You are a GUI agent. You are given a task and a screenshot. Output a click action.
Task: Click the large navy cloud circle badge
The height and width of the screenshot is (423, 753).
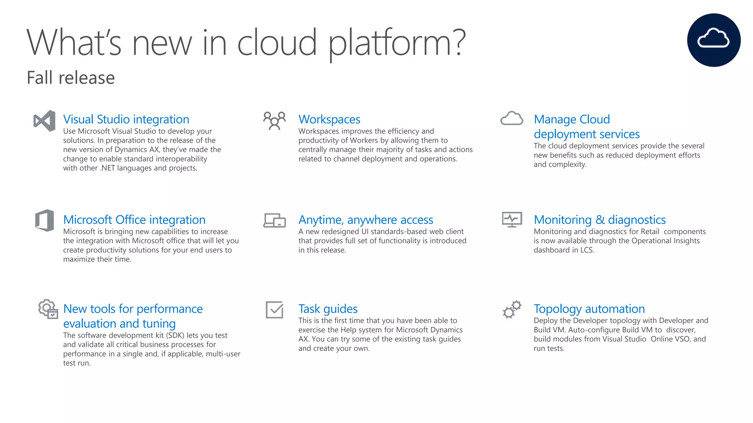(x=713, y=40)
